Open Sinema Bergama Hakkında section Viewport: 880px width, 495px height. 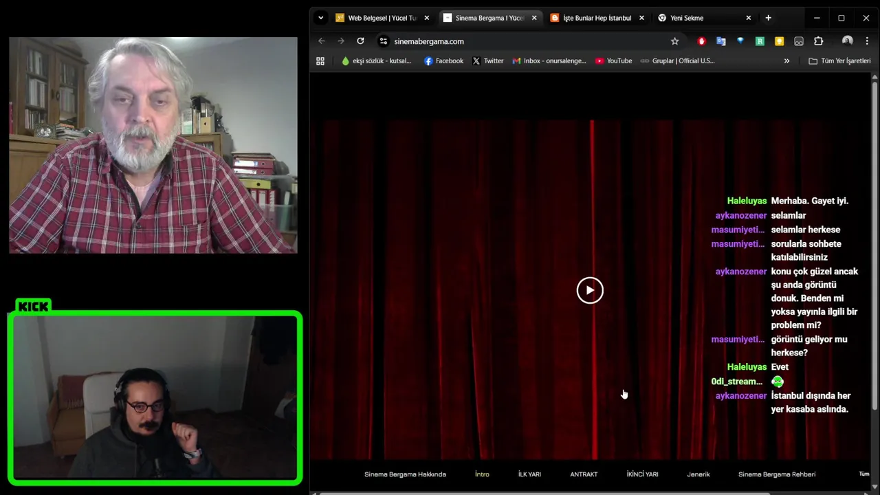pyautogui.click(x=405, y=474)
